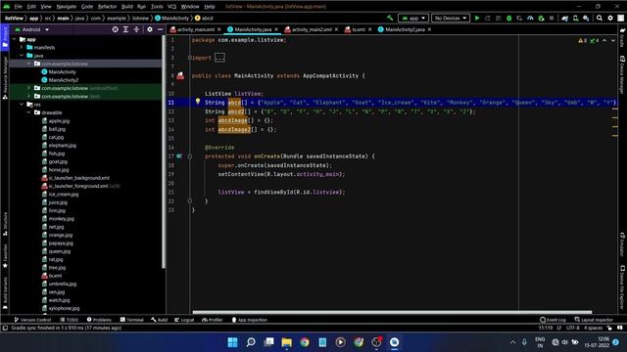
Task: Run the app with green play button
Action: pyautogui.click(x=477, y=18)
